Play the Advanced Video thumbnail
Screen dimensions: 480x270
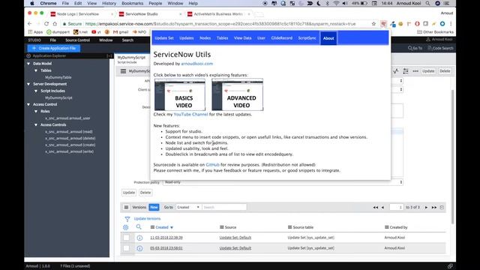(x=237, y=94)
